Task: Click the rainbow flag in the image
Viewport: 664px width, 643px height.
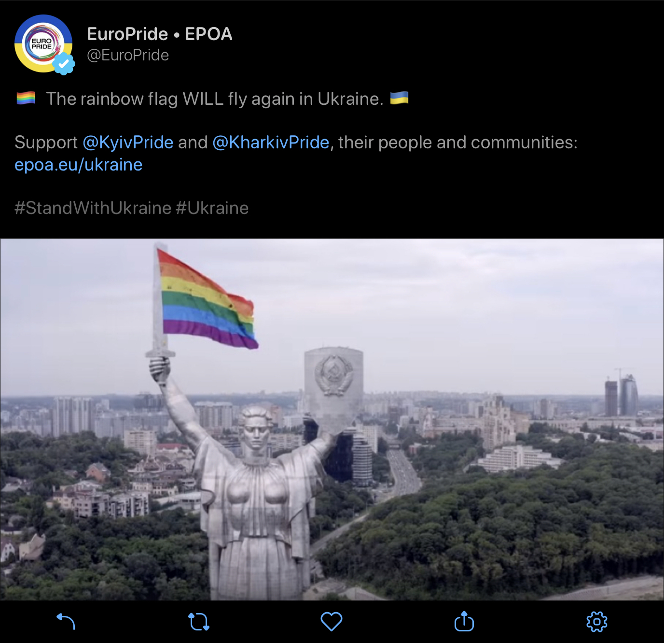Action: coord(207,300)
